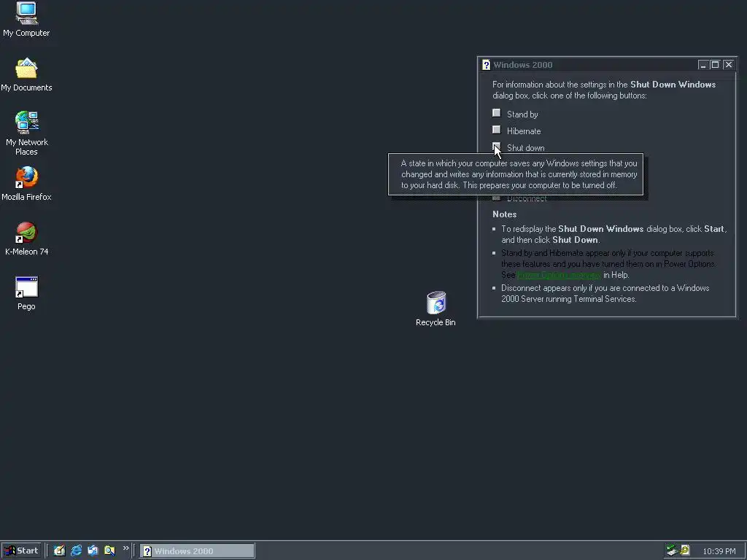Select My Network Places desktop icon
This screenshot has width=747, height=560.
coord(26,133)
